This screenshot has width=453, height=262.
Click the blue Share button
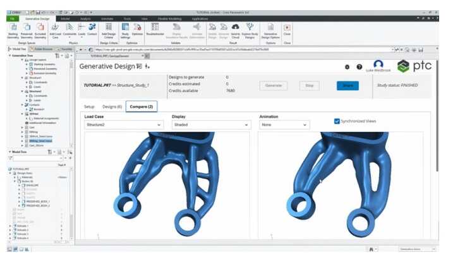click(x=347, y=85)
